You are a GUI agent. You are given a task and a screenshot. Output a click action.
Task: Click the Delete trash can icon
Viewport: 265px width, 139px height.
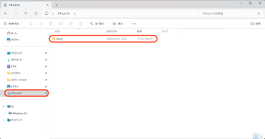[81, 24]
